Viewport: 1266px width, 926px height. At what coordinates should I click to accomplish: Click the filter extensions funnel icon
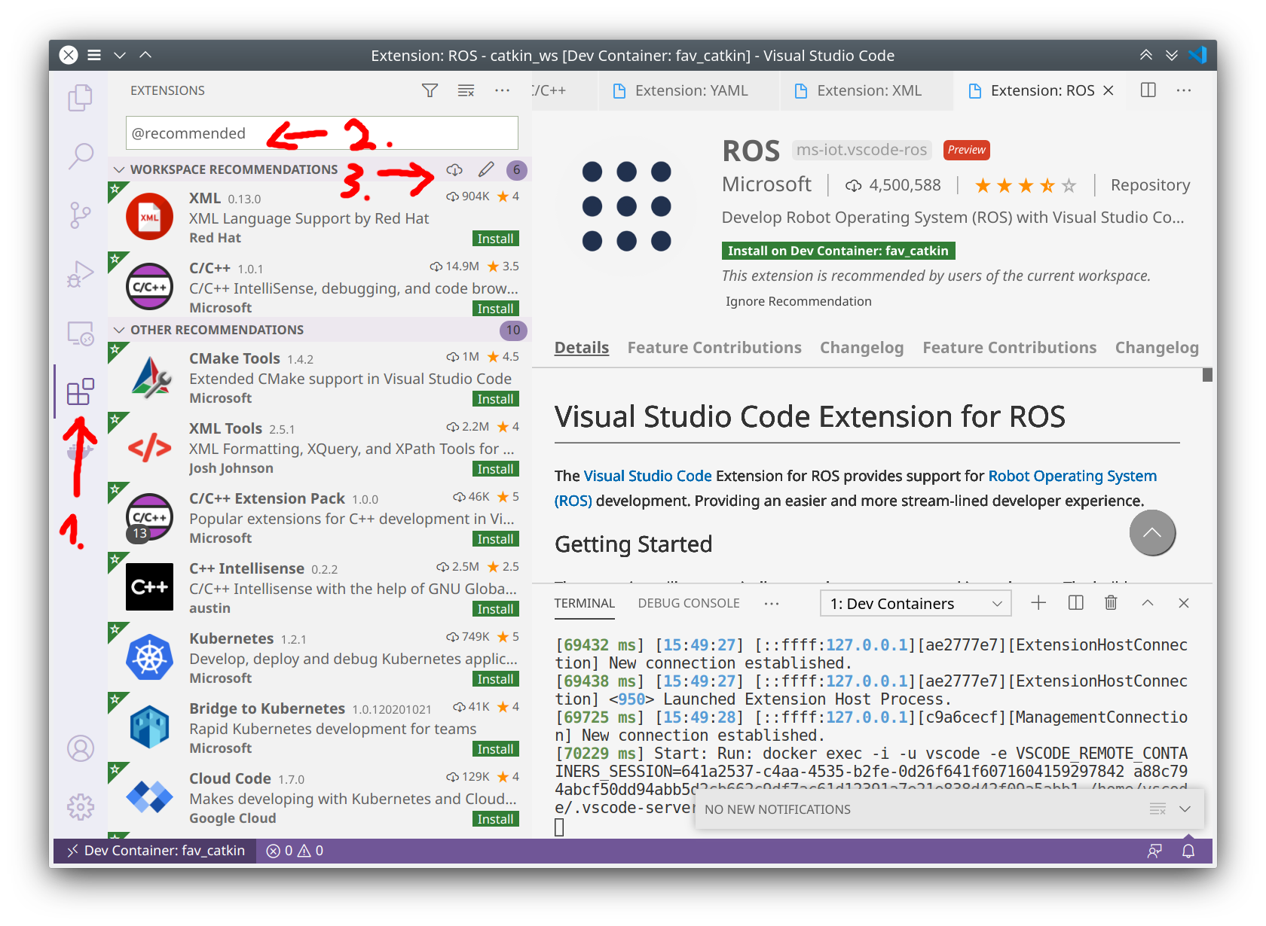point(430,90)
